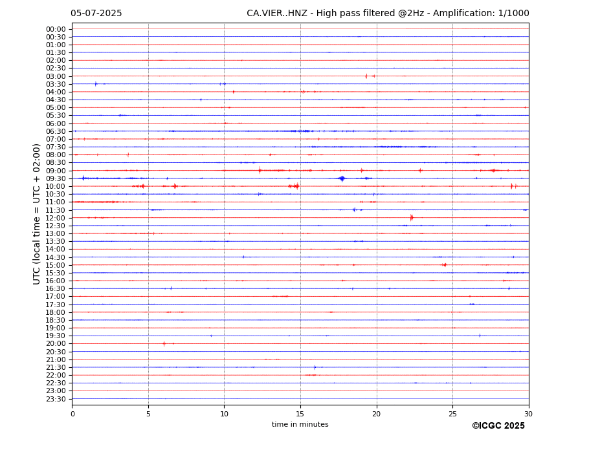Click the 01:00 time row label
The image size is (600, 450).
[x=56, y=45]
